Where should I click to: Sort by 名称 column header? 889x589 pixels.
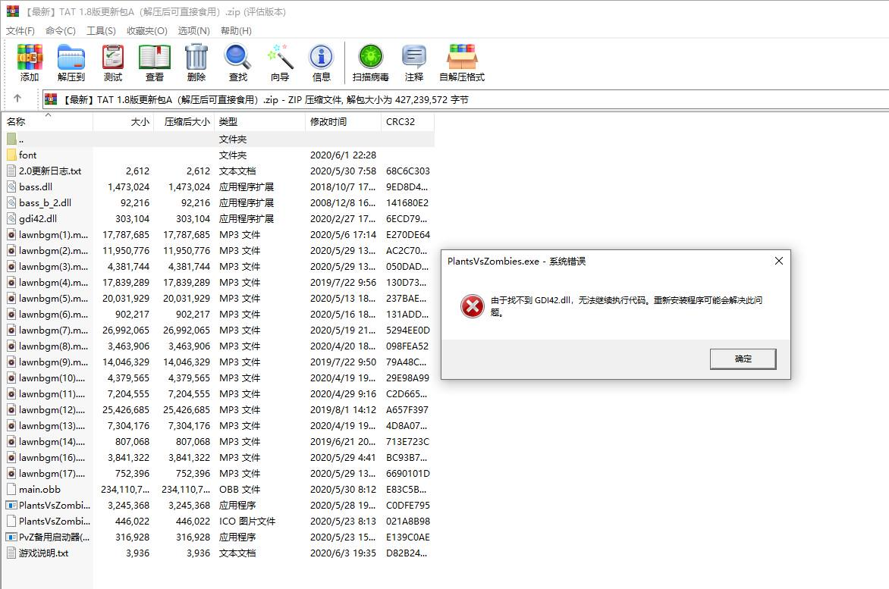[x=48, y=122]
